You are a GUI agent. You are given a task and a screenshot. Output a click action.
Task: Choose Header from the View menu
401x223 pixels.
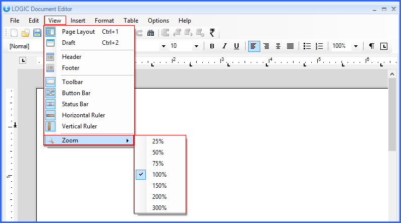click(x=89, y=57)
